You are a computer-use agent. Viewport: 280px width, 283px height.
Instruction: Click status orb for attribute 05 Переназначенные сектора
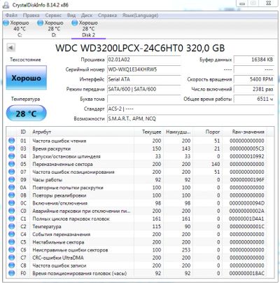tap(11, 164)
